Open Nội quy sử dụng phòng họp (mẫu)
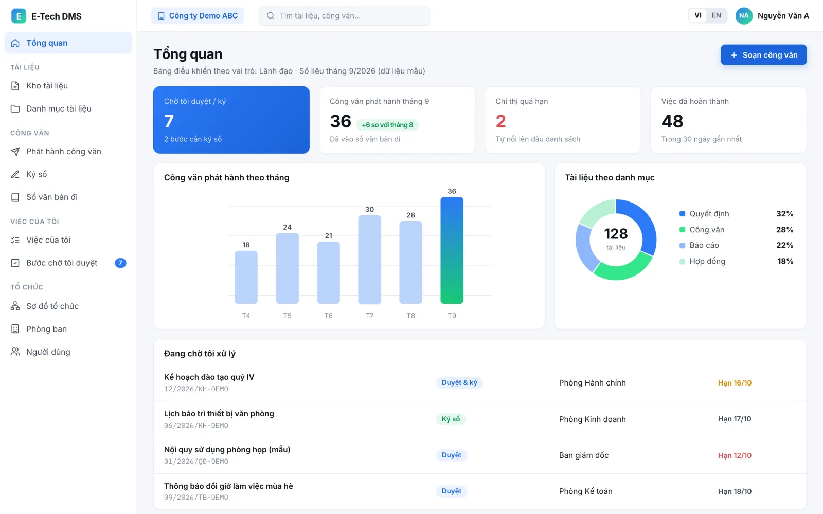The width and height of the screenshot is (823, 514). pos(227,450)
